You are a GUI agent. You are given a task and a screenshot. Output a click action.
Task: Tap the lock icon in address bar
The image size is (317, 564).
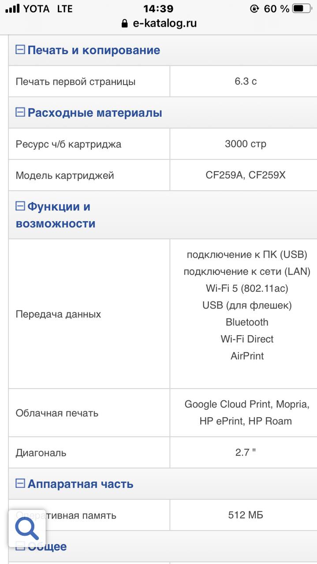(x=125, y=23)
